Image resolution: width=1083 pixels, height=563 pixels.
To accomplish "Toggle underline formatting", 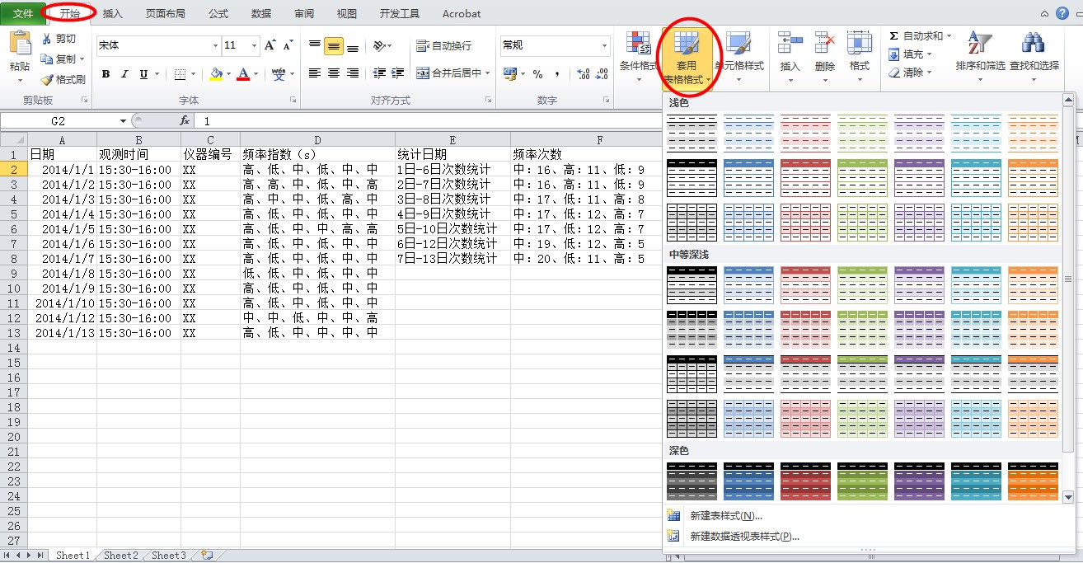I will point(143,74).
